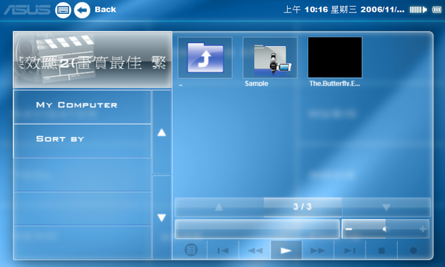Click the power status bars icon
Image resolution: width=445 pixels, height=267 pixels.
pos(418,10)
